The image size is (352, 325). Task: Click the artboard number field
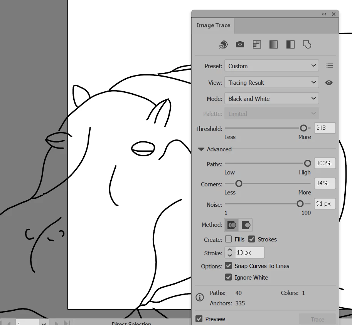click(x=27, y=323)
